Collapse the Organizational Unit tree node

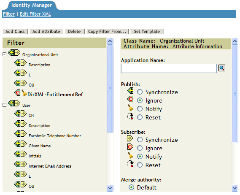point(5,54)
